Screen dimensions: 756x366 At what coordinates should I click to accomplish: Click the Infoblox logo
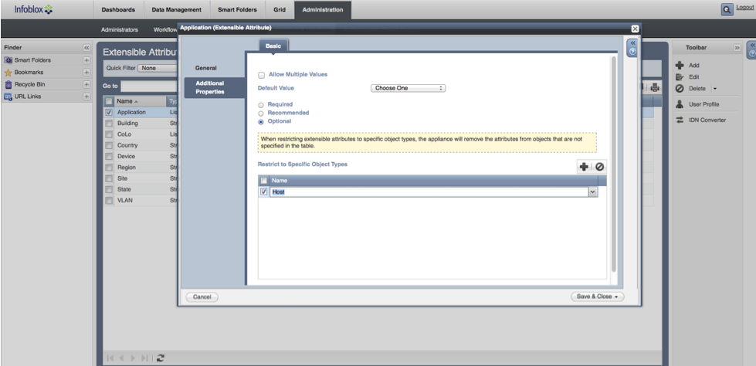point(34,9)
